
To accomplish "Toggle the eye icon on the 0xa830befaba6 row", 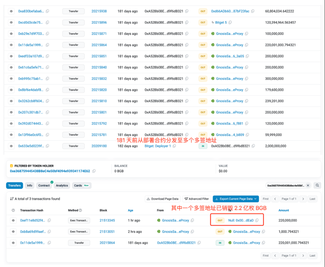I will (x=11, y=11).
